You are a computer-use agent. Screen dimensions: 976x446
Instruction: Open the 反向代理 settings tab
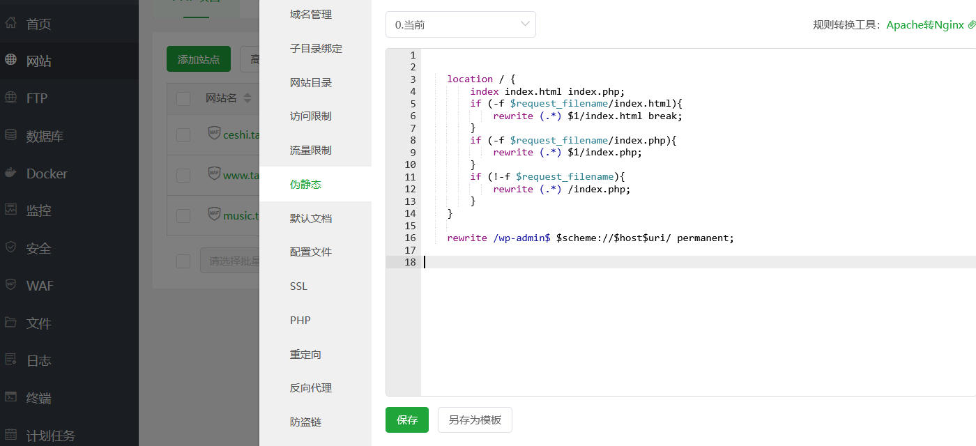click(x=311, y=388)
